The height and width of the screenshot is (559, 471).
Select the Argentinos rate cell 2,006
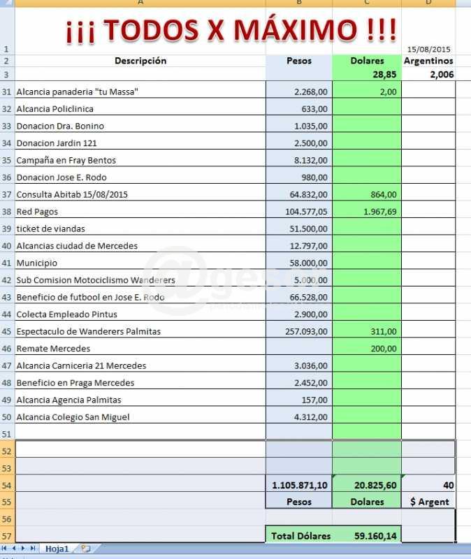428,74
